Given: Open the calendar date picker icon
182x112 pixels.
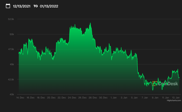Looking at the screenshot, I should click(x=8, y=6).
